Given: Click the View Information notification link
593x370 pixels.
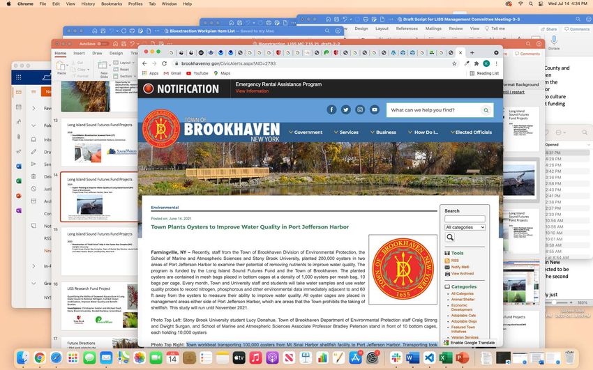Looking at the screenshot, I should [252, 91].
